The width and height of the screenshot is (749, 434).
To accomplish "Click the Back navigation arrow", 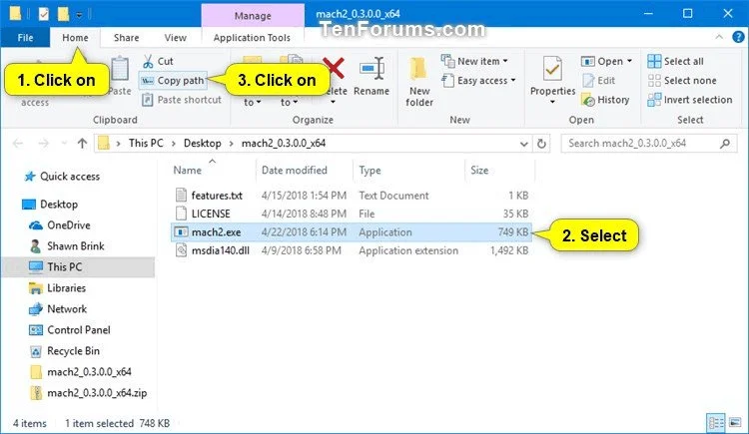I will (x=18, y=144).
